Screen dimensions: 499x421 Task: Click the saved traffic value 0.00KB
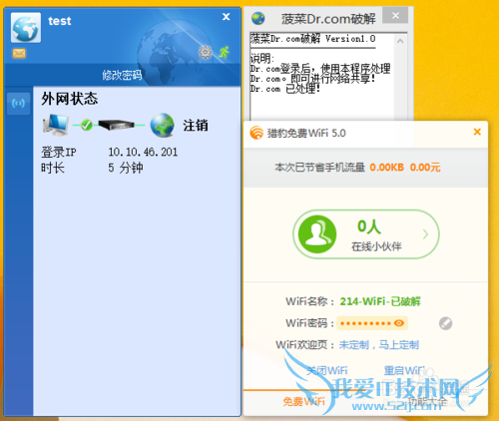387,167
